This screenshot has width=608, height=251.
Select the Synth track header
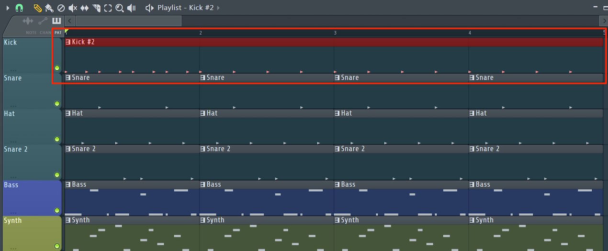pyautogui.click(x=32, y=233)
